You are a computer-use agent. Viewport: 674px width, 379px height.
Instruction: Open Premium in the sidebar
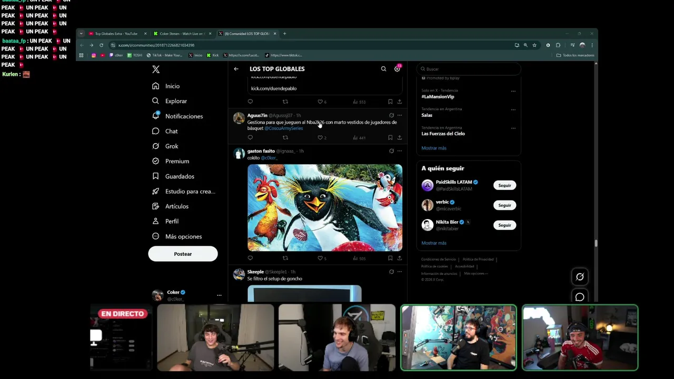click(x=170, y=161)
